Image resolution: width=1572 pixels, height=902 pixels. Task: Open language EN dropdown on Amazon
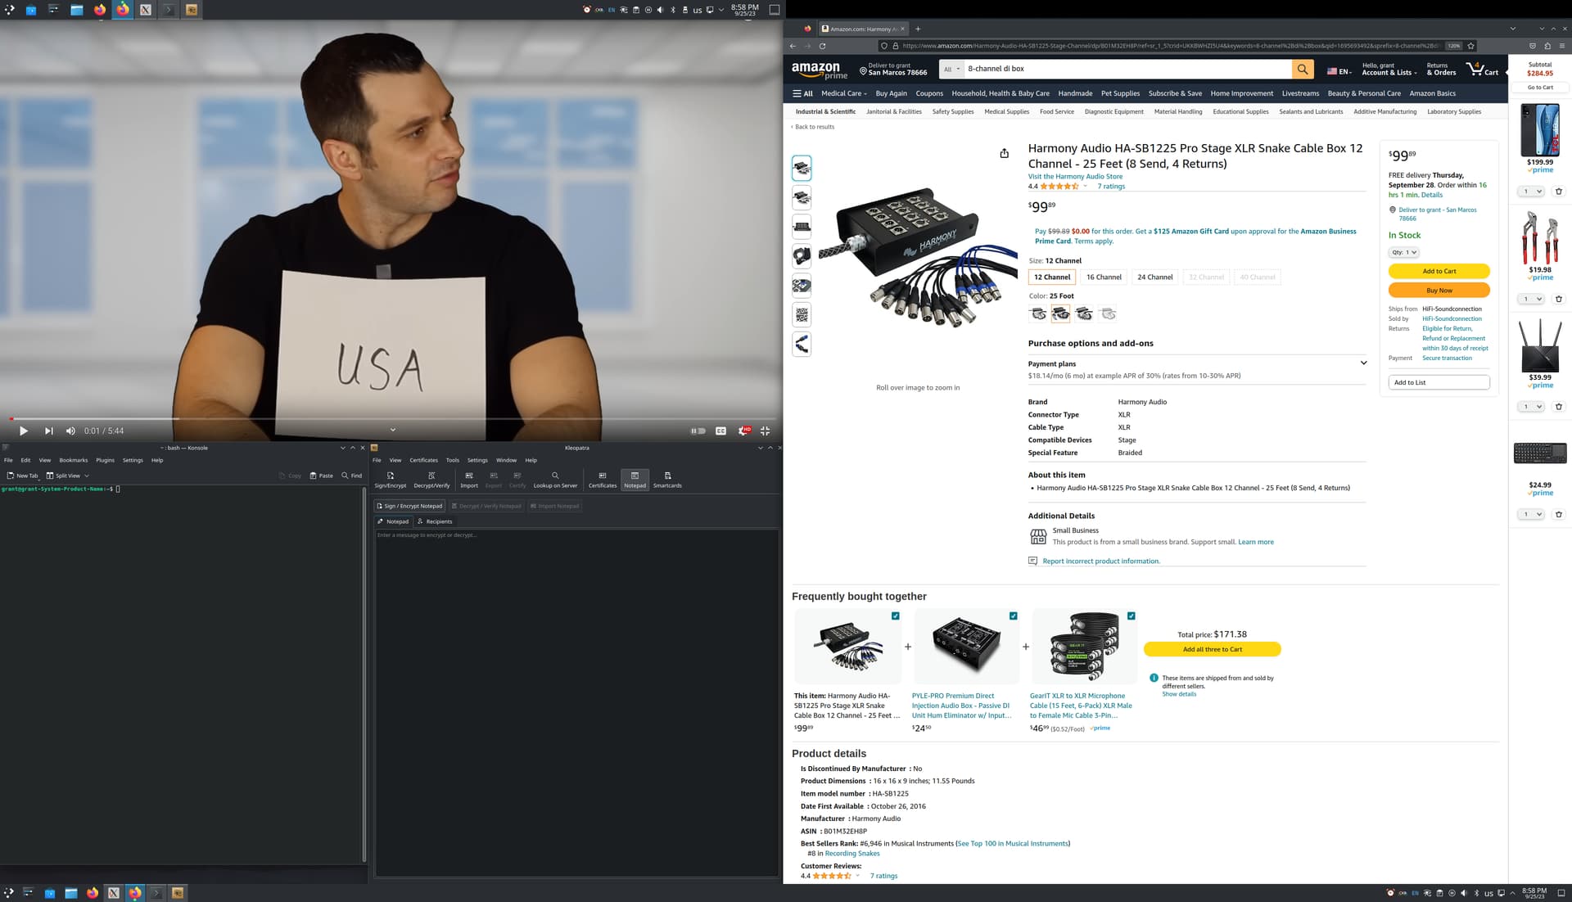[x=1339, y=71]
